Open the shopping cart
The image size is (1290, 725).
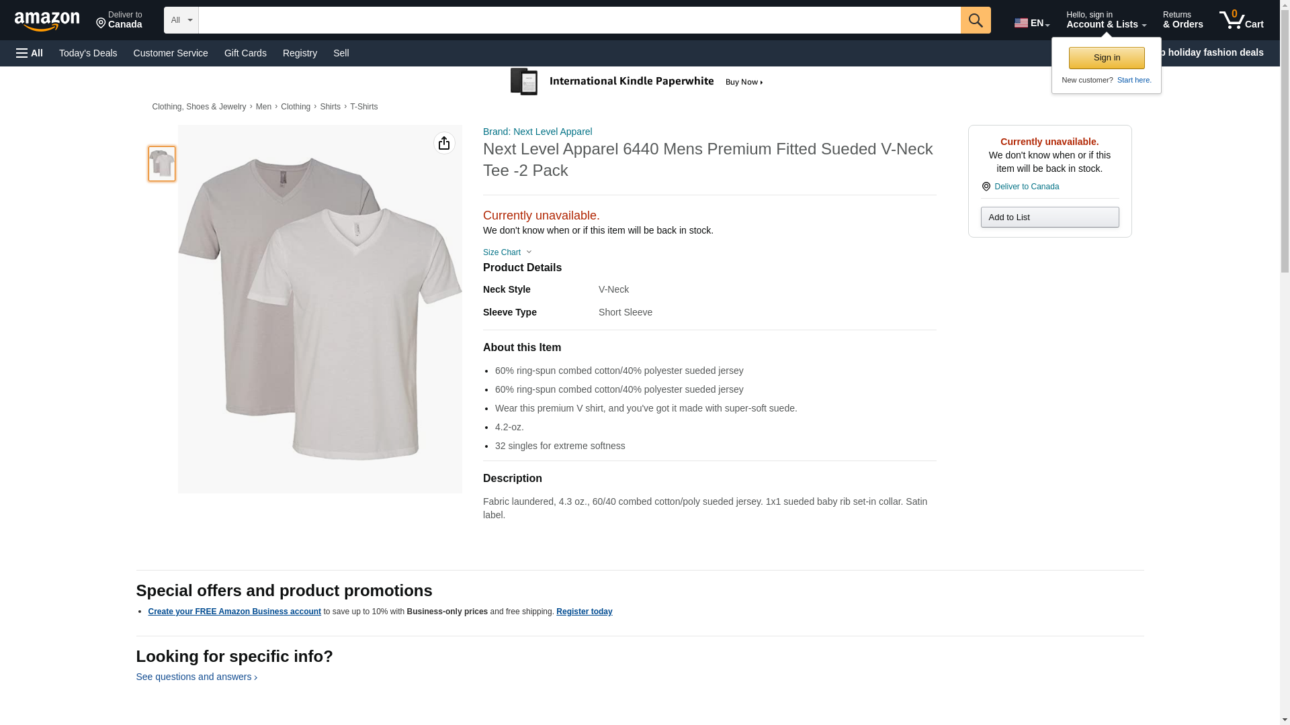[x=1241, y=20]
